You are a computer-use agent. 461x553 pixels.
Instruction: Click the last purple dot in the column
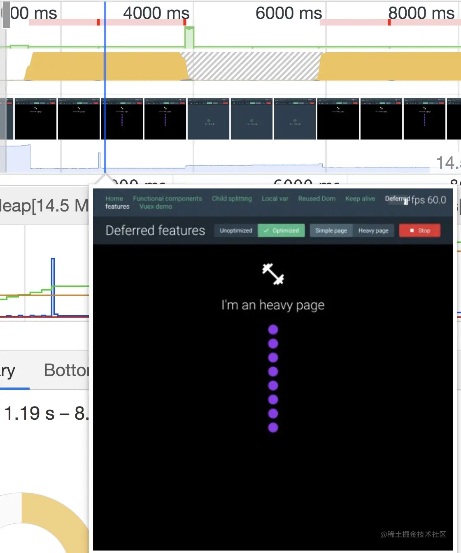click(273, 428)
